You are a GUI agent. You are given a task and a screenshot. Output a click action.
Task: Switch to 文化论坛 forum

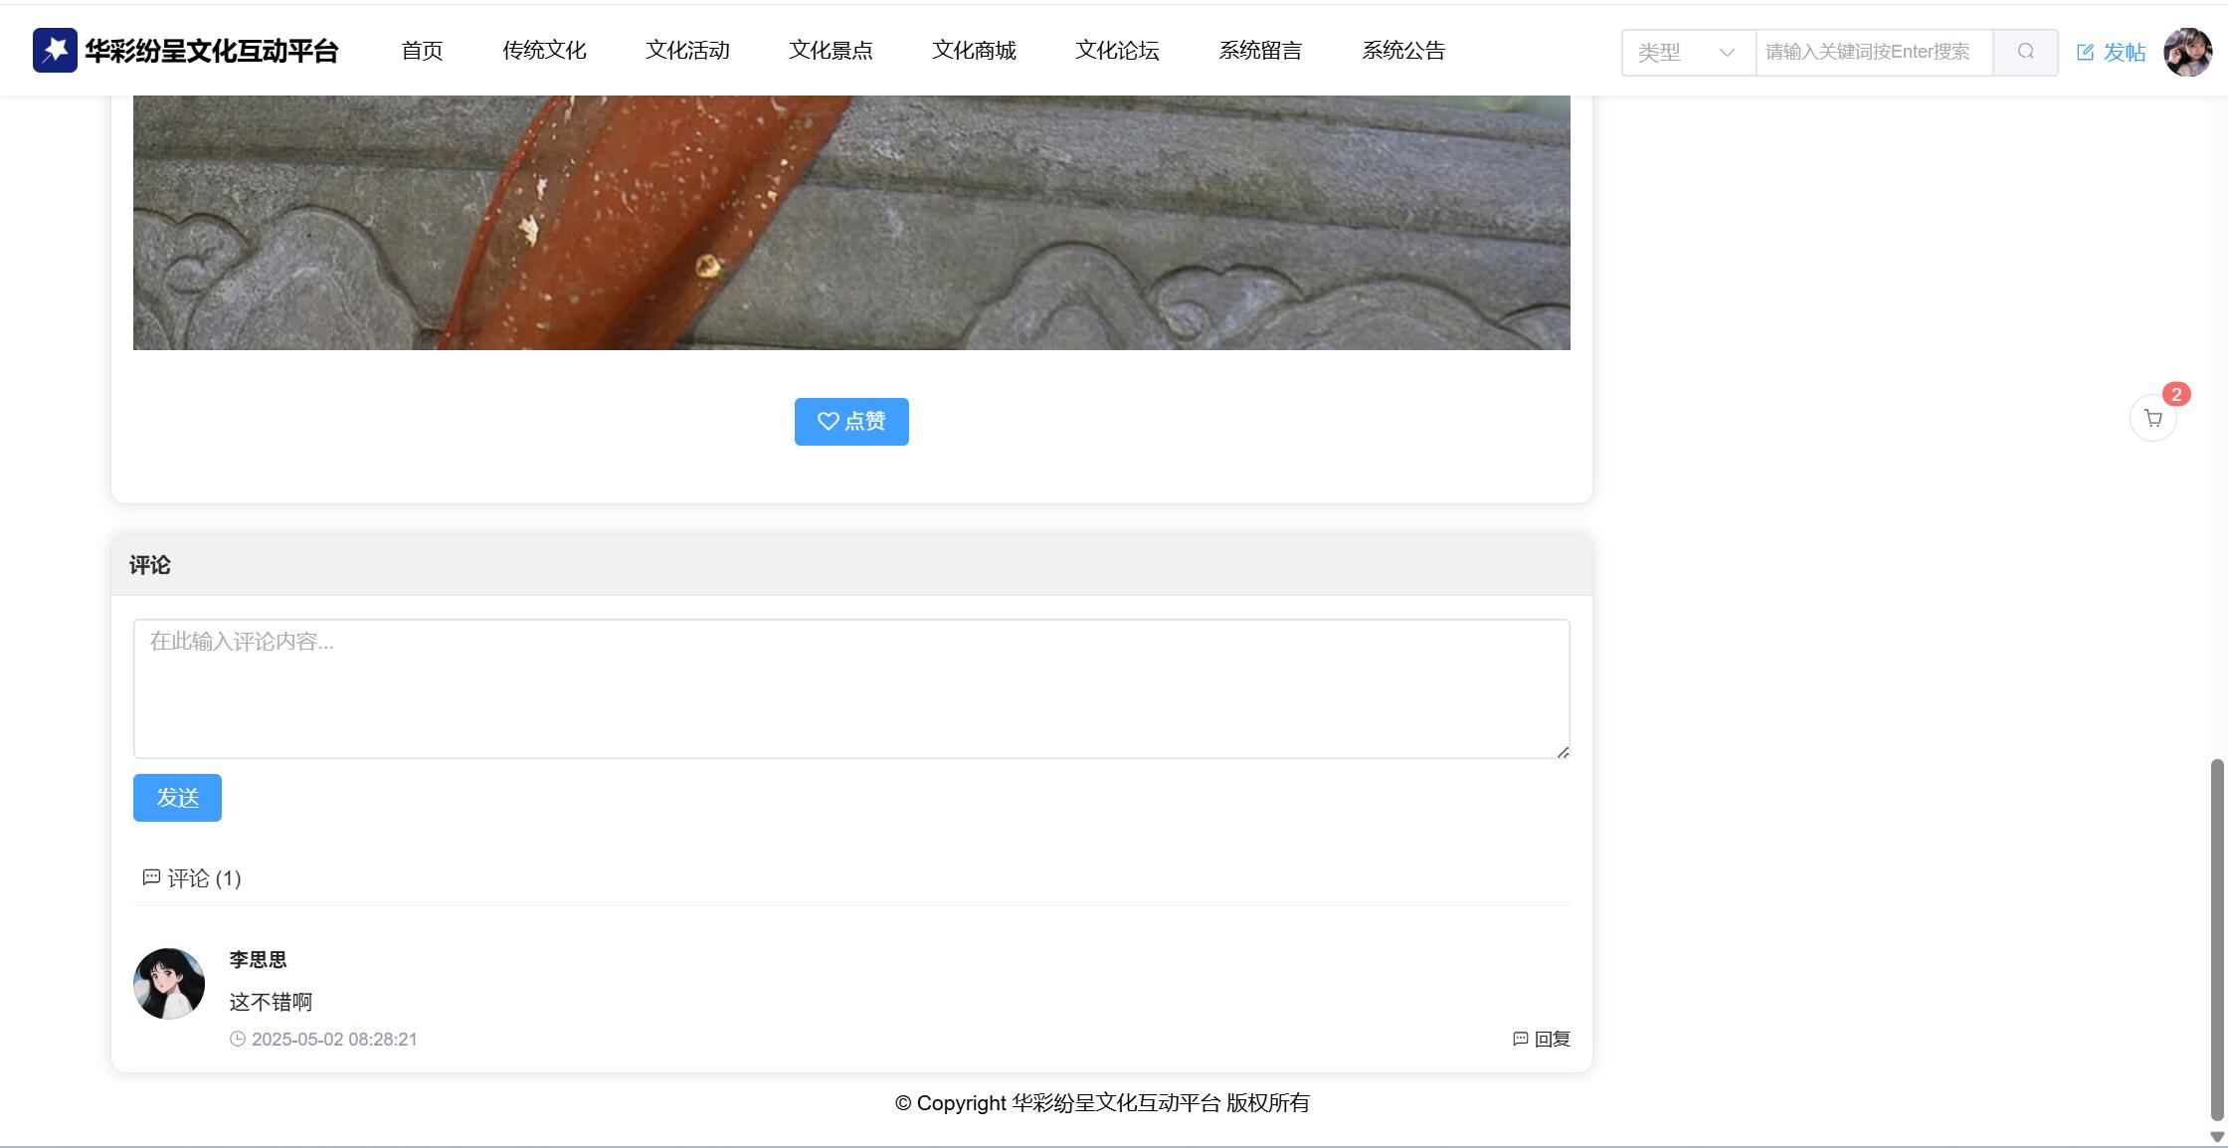tap(1117, 50)
